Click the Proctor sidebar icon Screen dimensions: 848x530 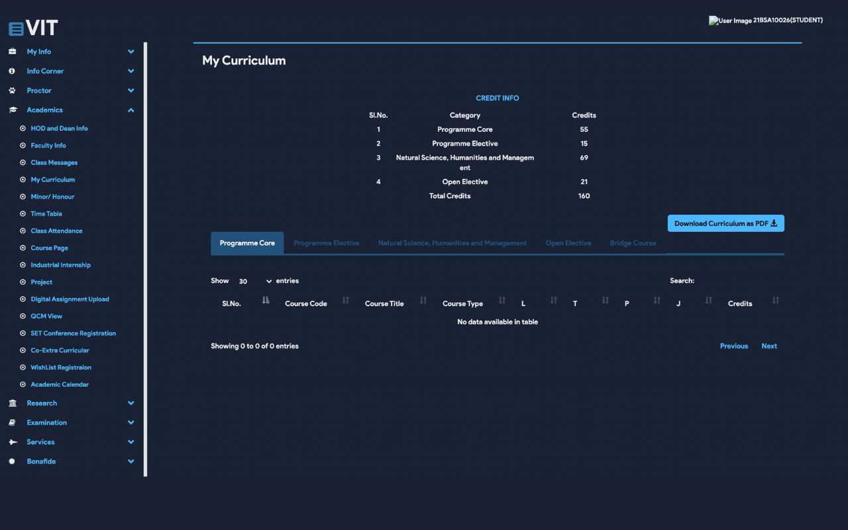tap(11, 90)
